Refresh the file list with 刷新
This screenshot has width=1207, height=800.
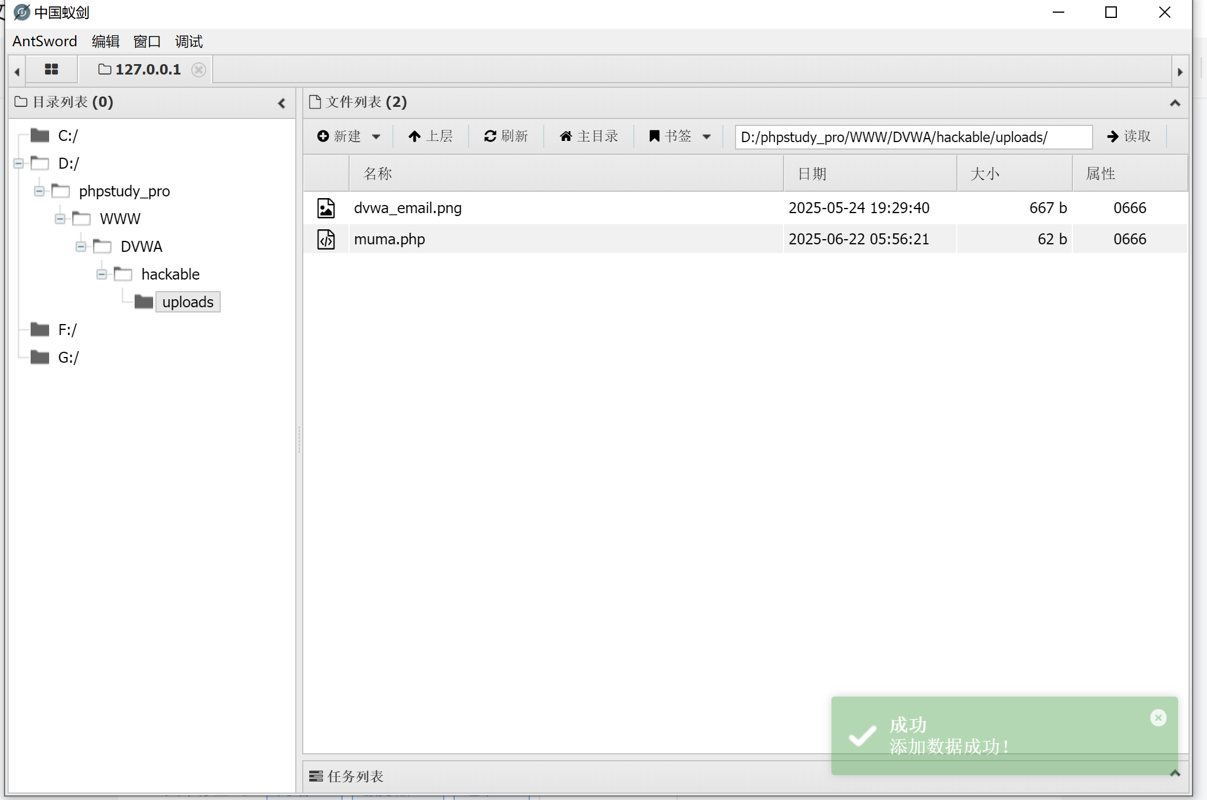point(506,136)
